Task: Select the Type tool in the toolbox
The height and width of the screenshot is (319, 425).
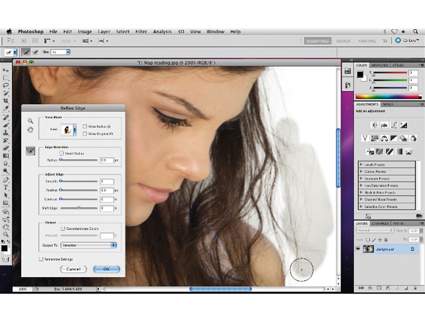Action: pos(6,187)
